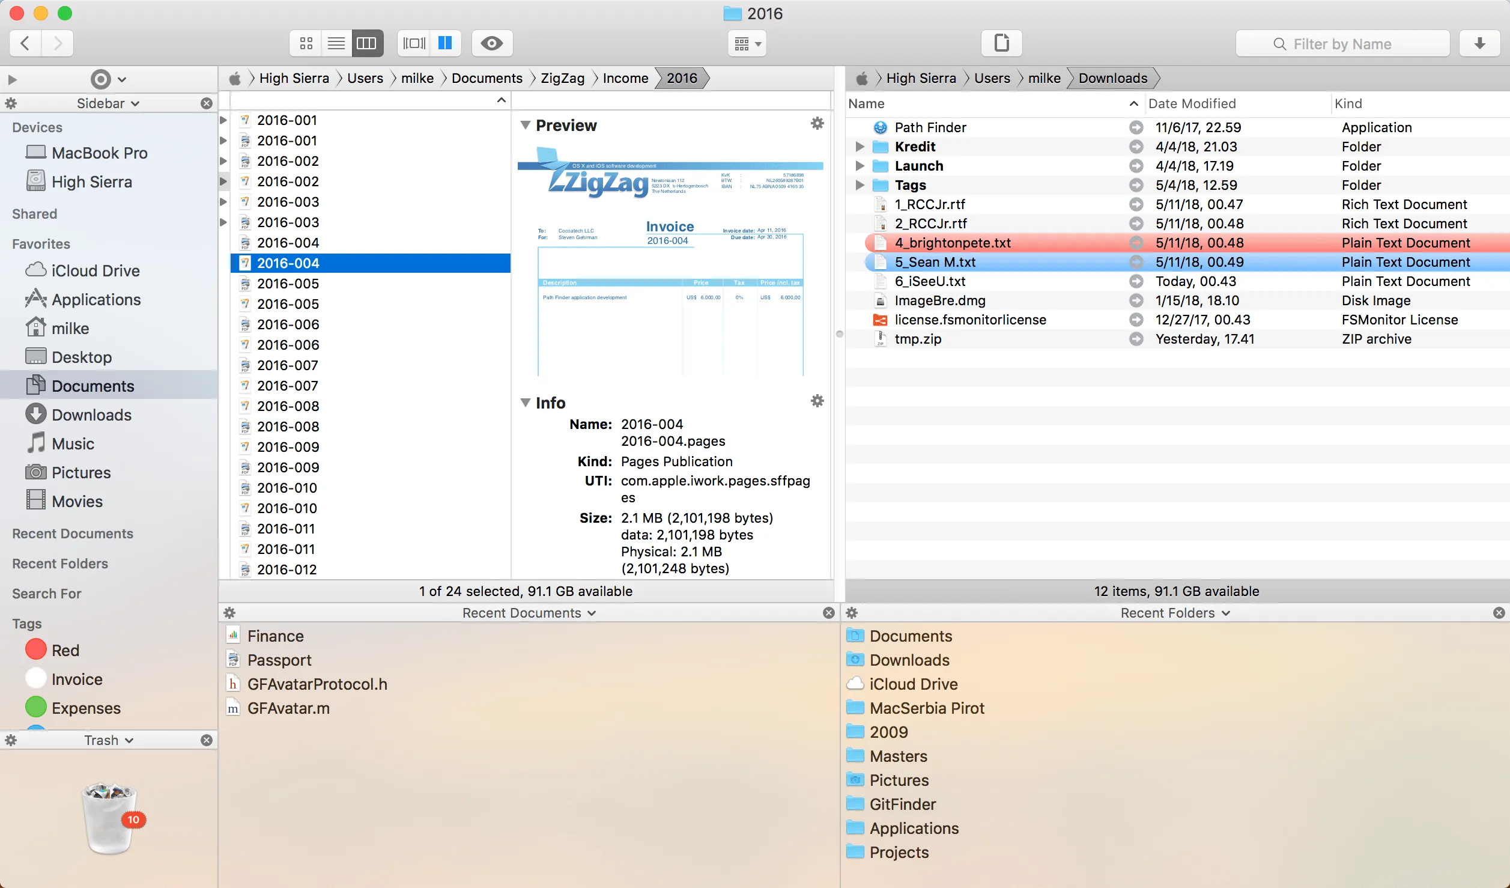
Task: Collapse the Info section
Action: [x=526, y=403]
